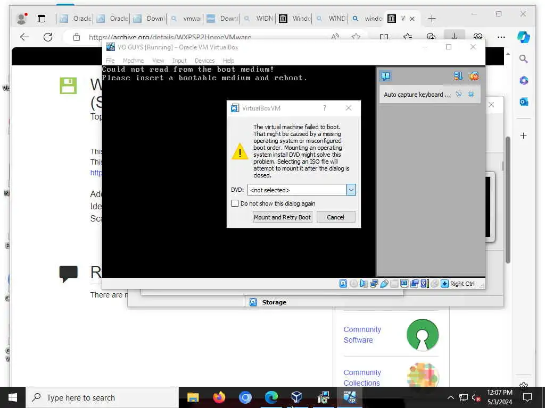545x408 pixels.
Task: Switch to the 'vmwar' search tab in Edge
Action: coord(186,19)
